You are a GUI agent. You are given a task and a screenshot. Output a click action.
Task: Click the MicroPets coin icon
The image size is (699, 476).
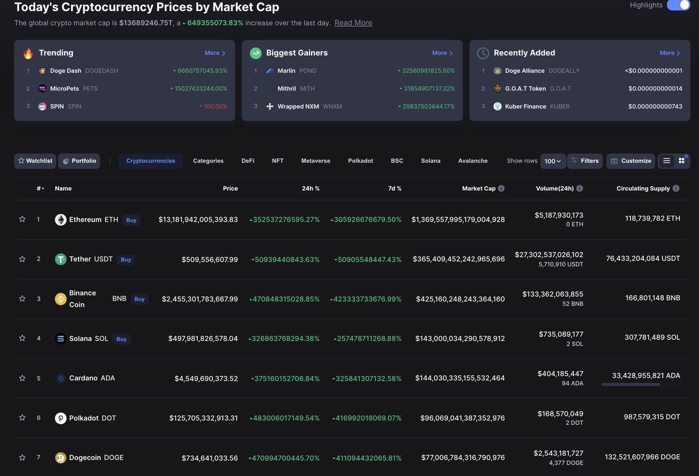(x=42, y=89)
